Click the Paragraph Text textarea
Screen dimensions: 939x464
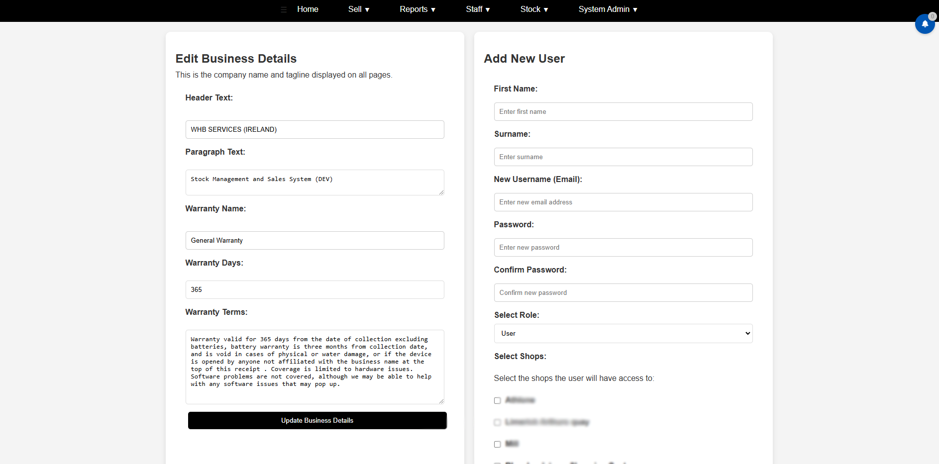(314, 183)
